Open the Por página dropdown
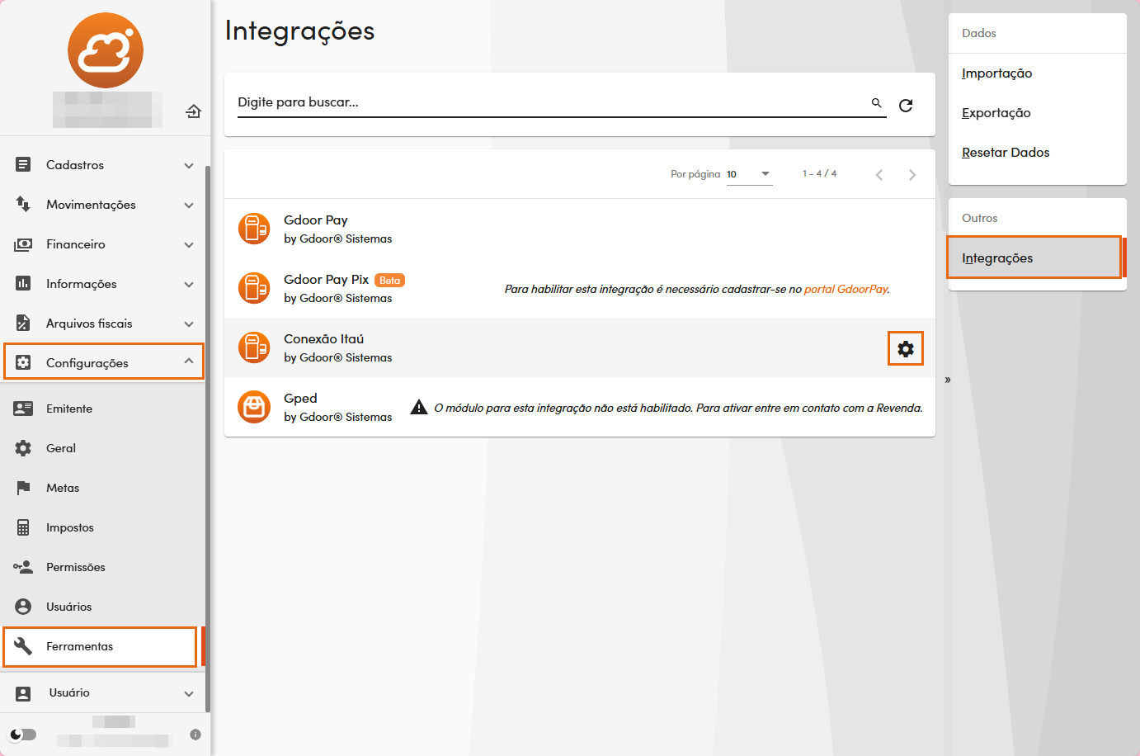Image resolution: width=1140 pixels, height=756 pixels. 749,174
